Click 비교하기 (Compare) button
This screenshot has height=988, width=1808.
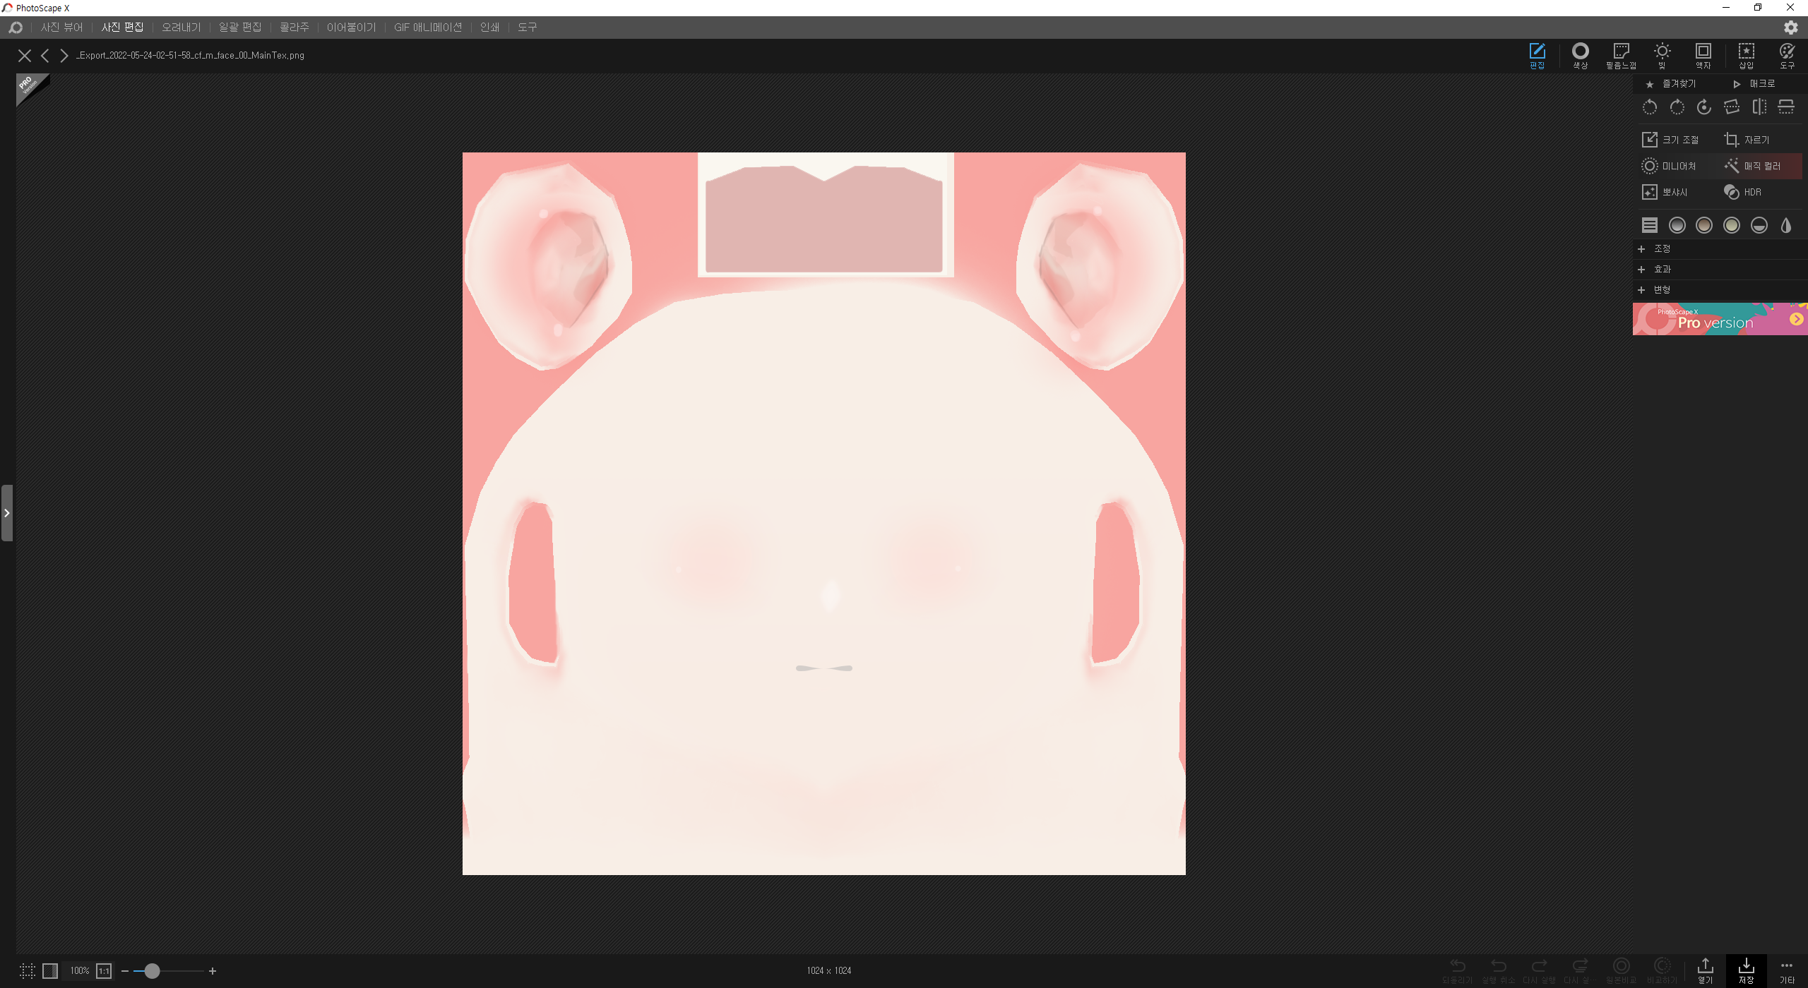(1663, 970)
